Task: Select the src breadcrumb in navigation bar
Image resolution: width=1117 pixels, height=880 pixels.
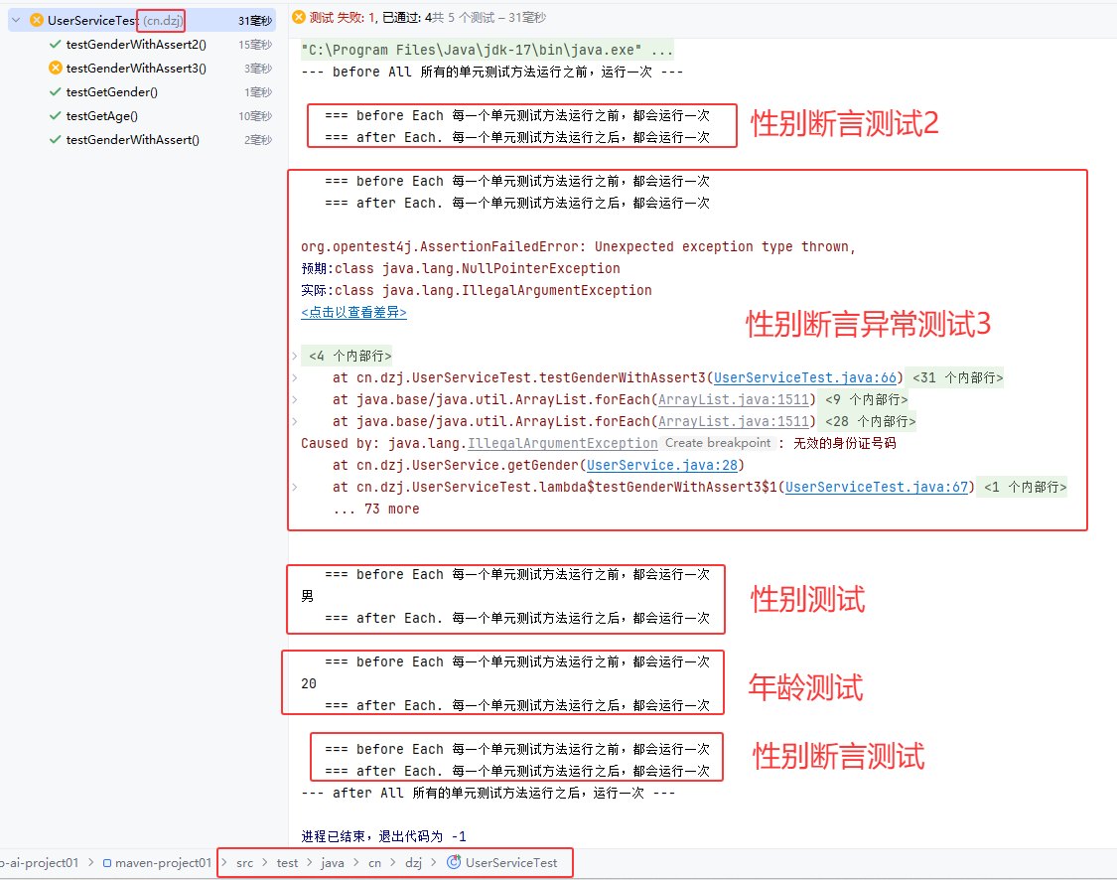Action: (x=244, y=863)
